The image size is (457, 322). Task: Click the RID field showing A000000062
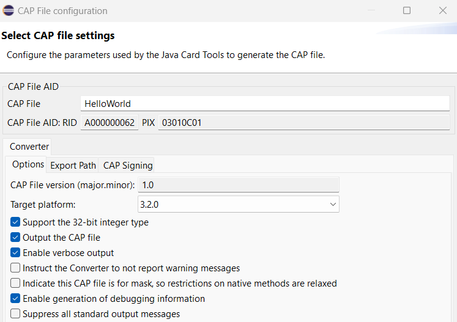click(110, 123)
